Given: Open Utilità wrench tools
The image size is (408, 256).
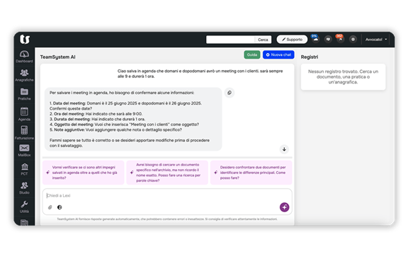Looking at the screenshot, I should [x=24, y=207].
